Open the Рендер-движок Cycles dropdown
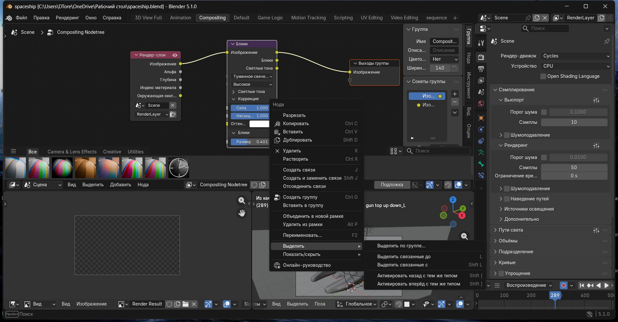The height and width of the screenshot is (322, 618). click(575, 56)
